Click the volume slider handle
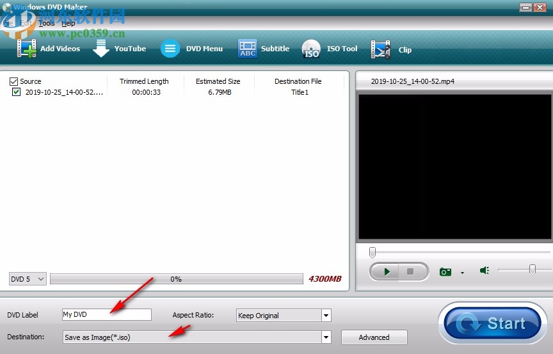This screenshot has width=553, height=354. click(x=532, y=270)
